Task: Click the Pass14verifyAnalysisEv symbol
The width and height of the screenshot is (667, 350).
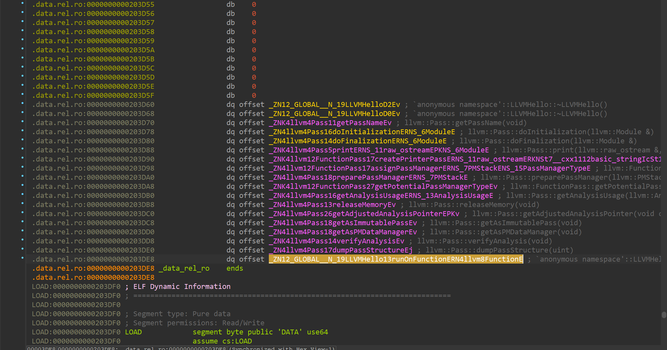Action: [336, 241]
